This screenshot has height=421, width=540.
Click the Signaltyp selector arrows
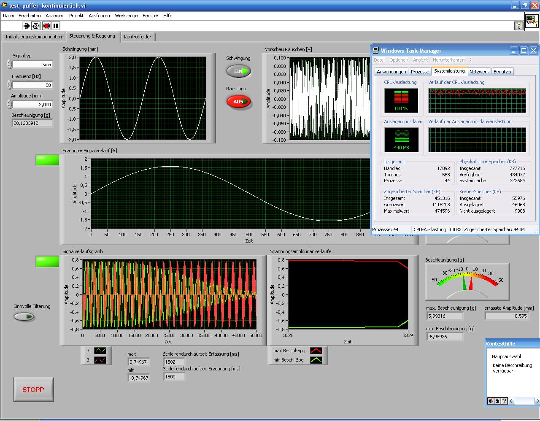click(x=9, y=65)
